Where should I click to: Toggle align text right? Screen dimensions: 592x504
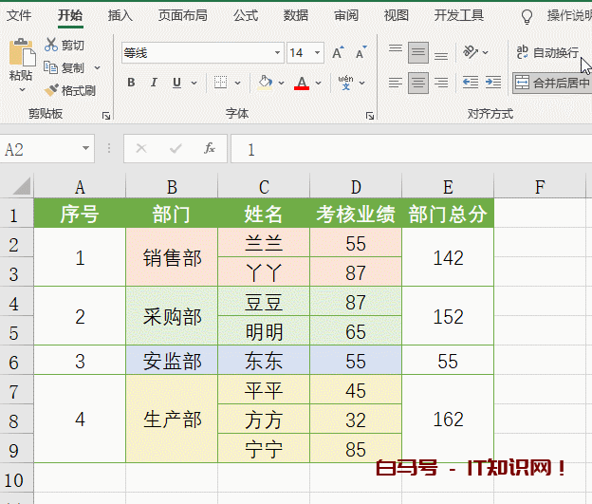441,83
